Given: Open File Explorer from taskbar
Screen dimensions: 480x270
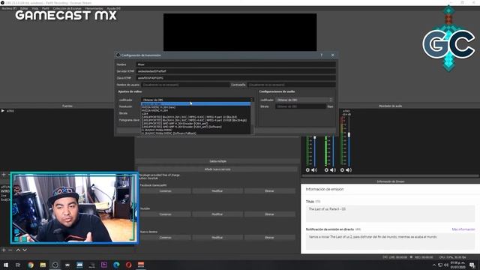Looking at the screenshot, I should pyautogui.click(x=43, y=265).
